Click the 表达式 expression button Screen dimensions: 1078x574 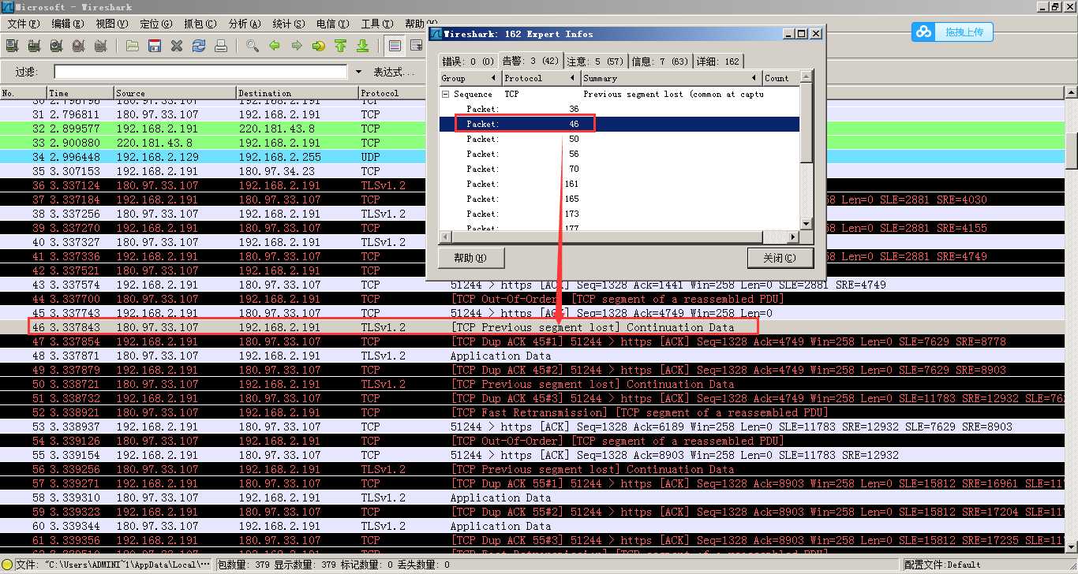(394, 72)
